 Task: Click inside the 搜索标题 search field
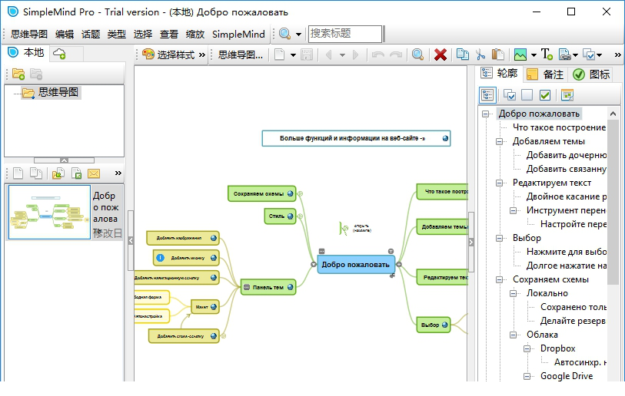click(x=344, y=34)
